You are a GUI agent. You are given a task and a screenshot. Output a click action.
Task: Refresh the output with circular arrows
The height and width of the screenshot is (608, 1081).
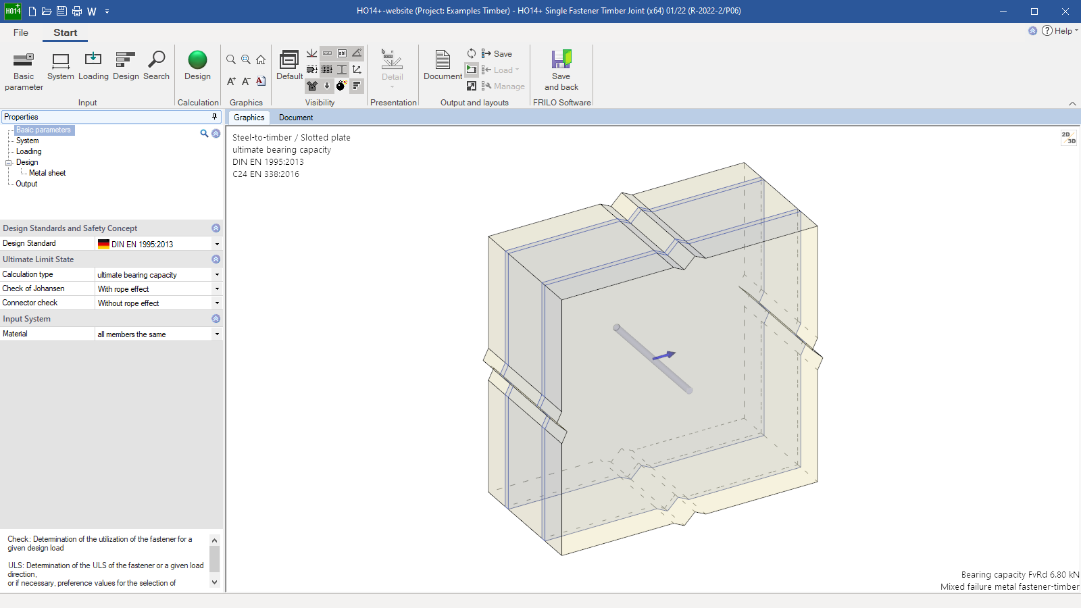pos(472,53)
